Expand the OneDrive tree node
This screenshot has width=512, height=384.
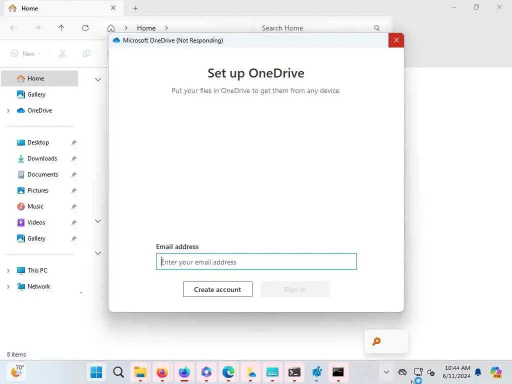tap(8, 110)
